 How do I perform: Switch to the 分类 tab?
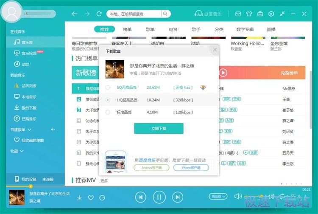tap(219, 29)
